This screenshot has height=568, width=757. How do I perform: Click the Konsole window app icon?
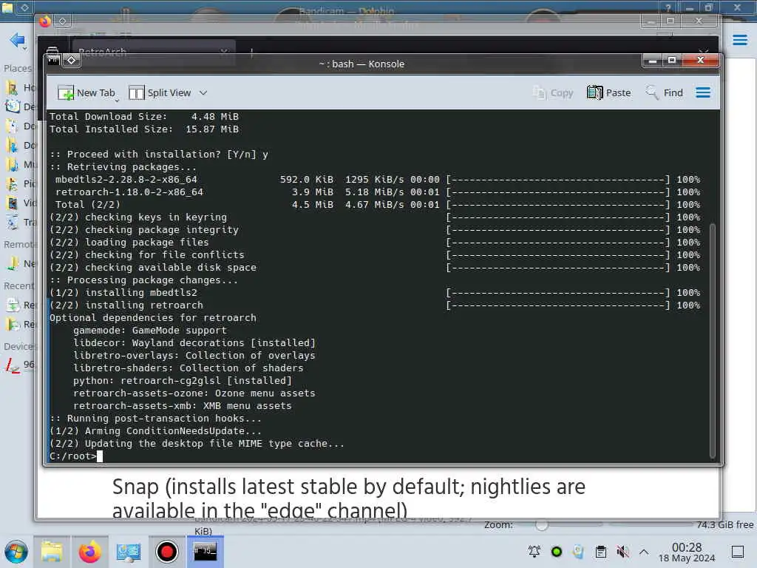(x=53, y=60)
